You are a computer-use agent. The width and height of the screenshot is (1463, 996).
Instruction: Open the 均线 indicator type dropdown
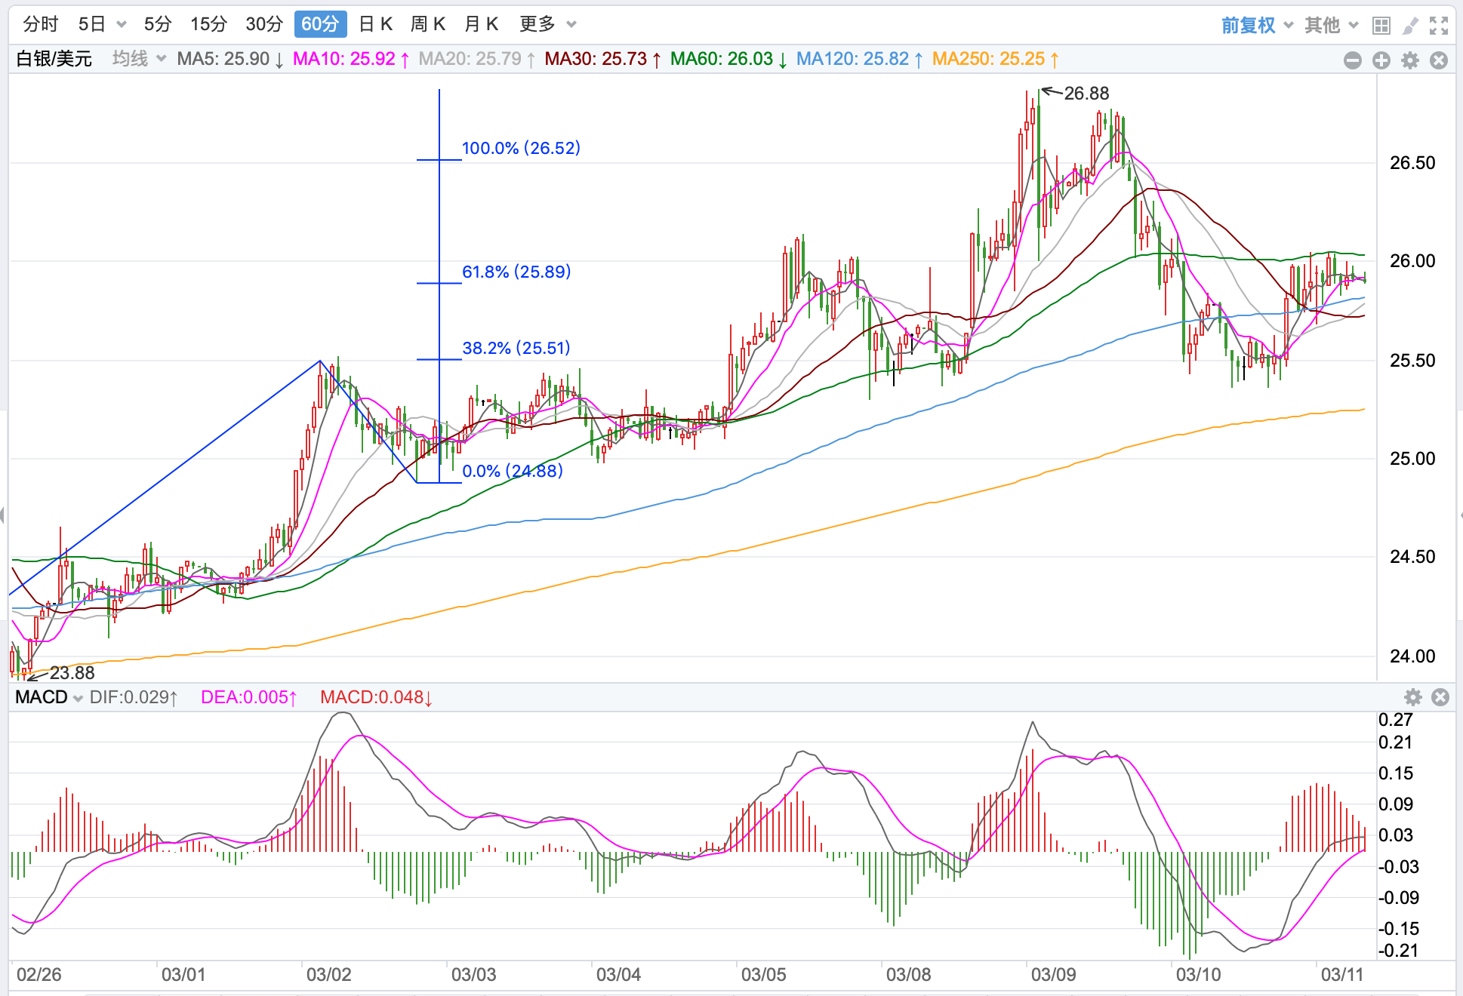pos(139,59)
